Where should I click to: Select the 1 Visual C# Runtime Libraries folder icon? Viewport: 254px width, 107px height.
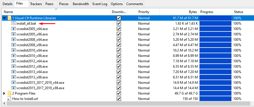click(x=9, y=18)
